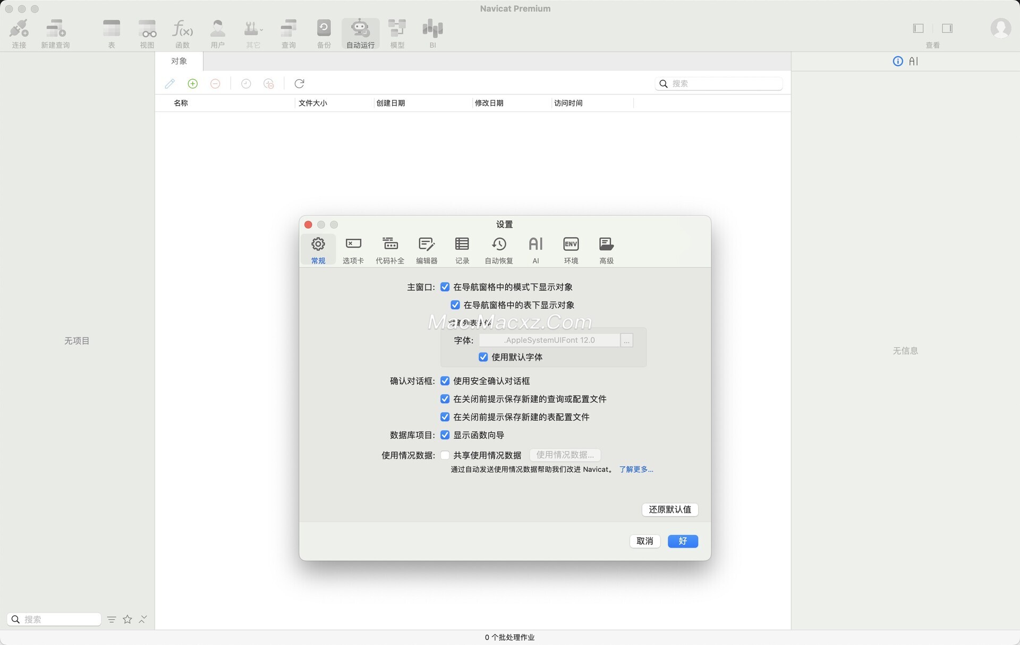Switch to the 编辑器 editor settings

(427, 250)
